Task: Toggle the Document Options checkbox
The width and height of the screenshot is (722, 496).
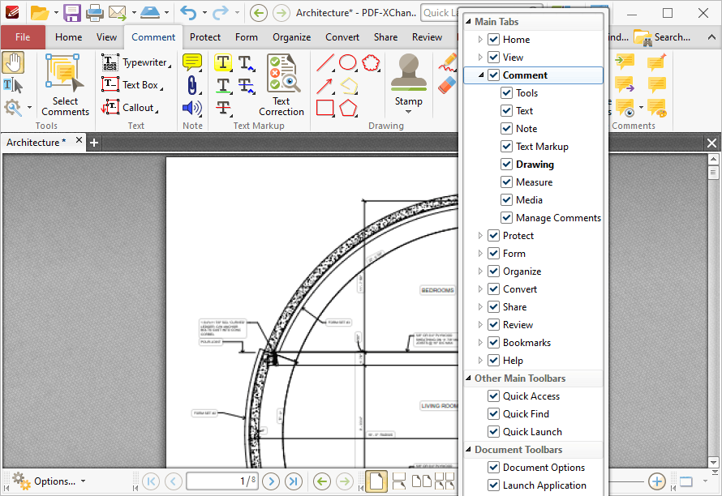Action: coord(493,468)
